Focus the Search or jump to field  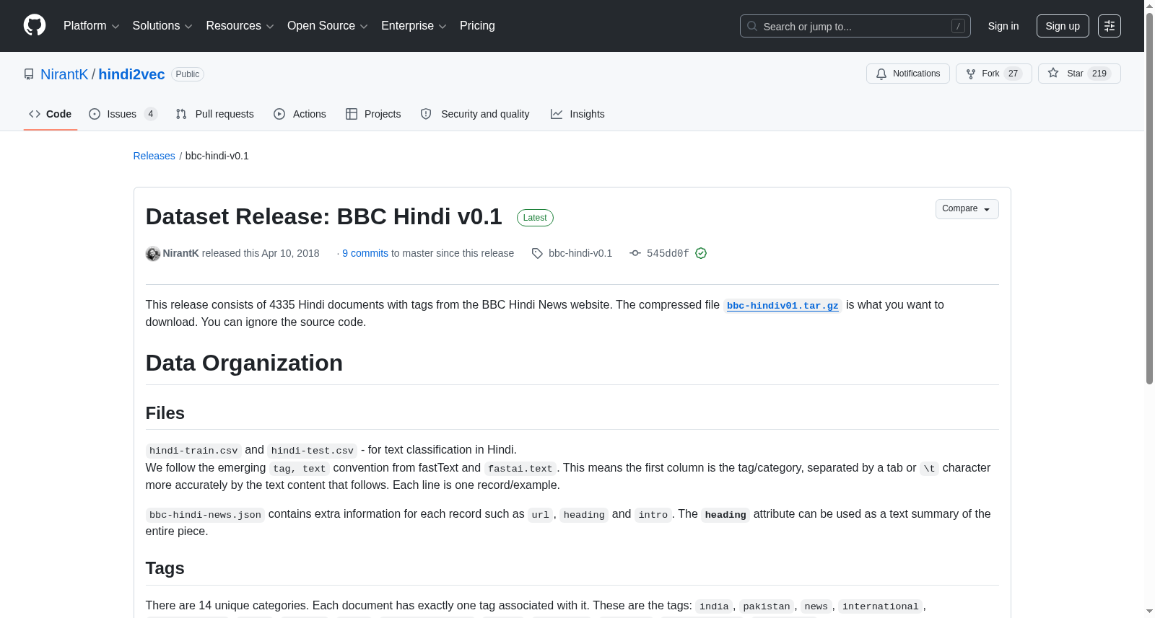(x=855, y=26)
